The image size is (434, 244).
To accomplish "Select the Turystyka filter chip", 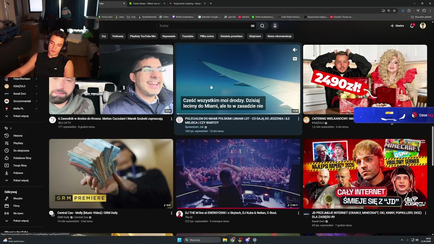I will [188, 36].
